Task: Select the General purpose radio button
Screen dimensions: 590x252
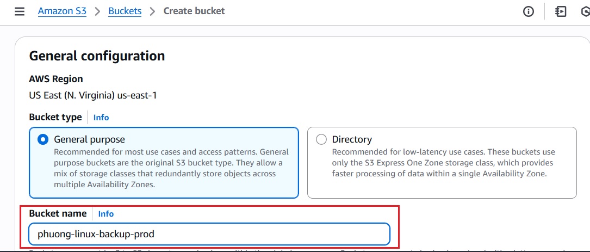Action: [42, 139]
